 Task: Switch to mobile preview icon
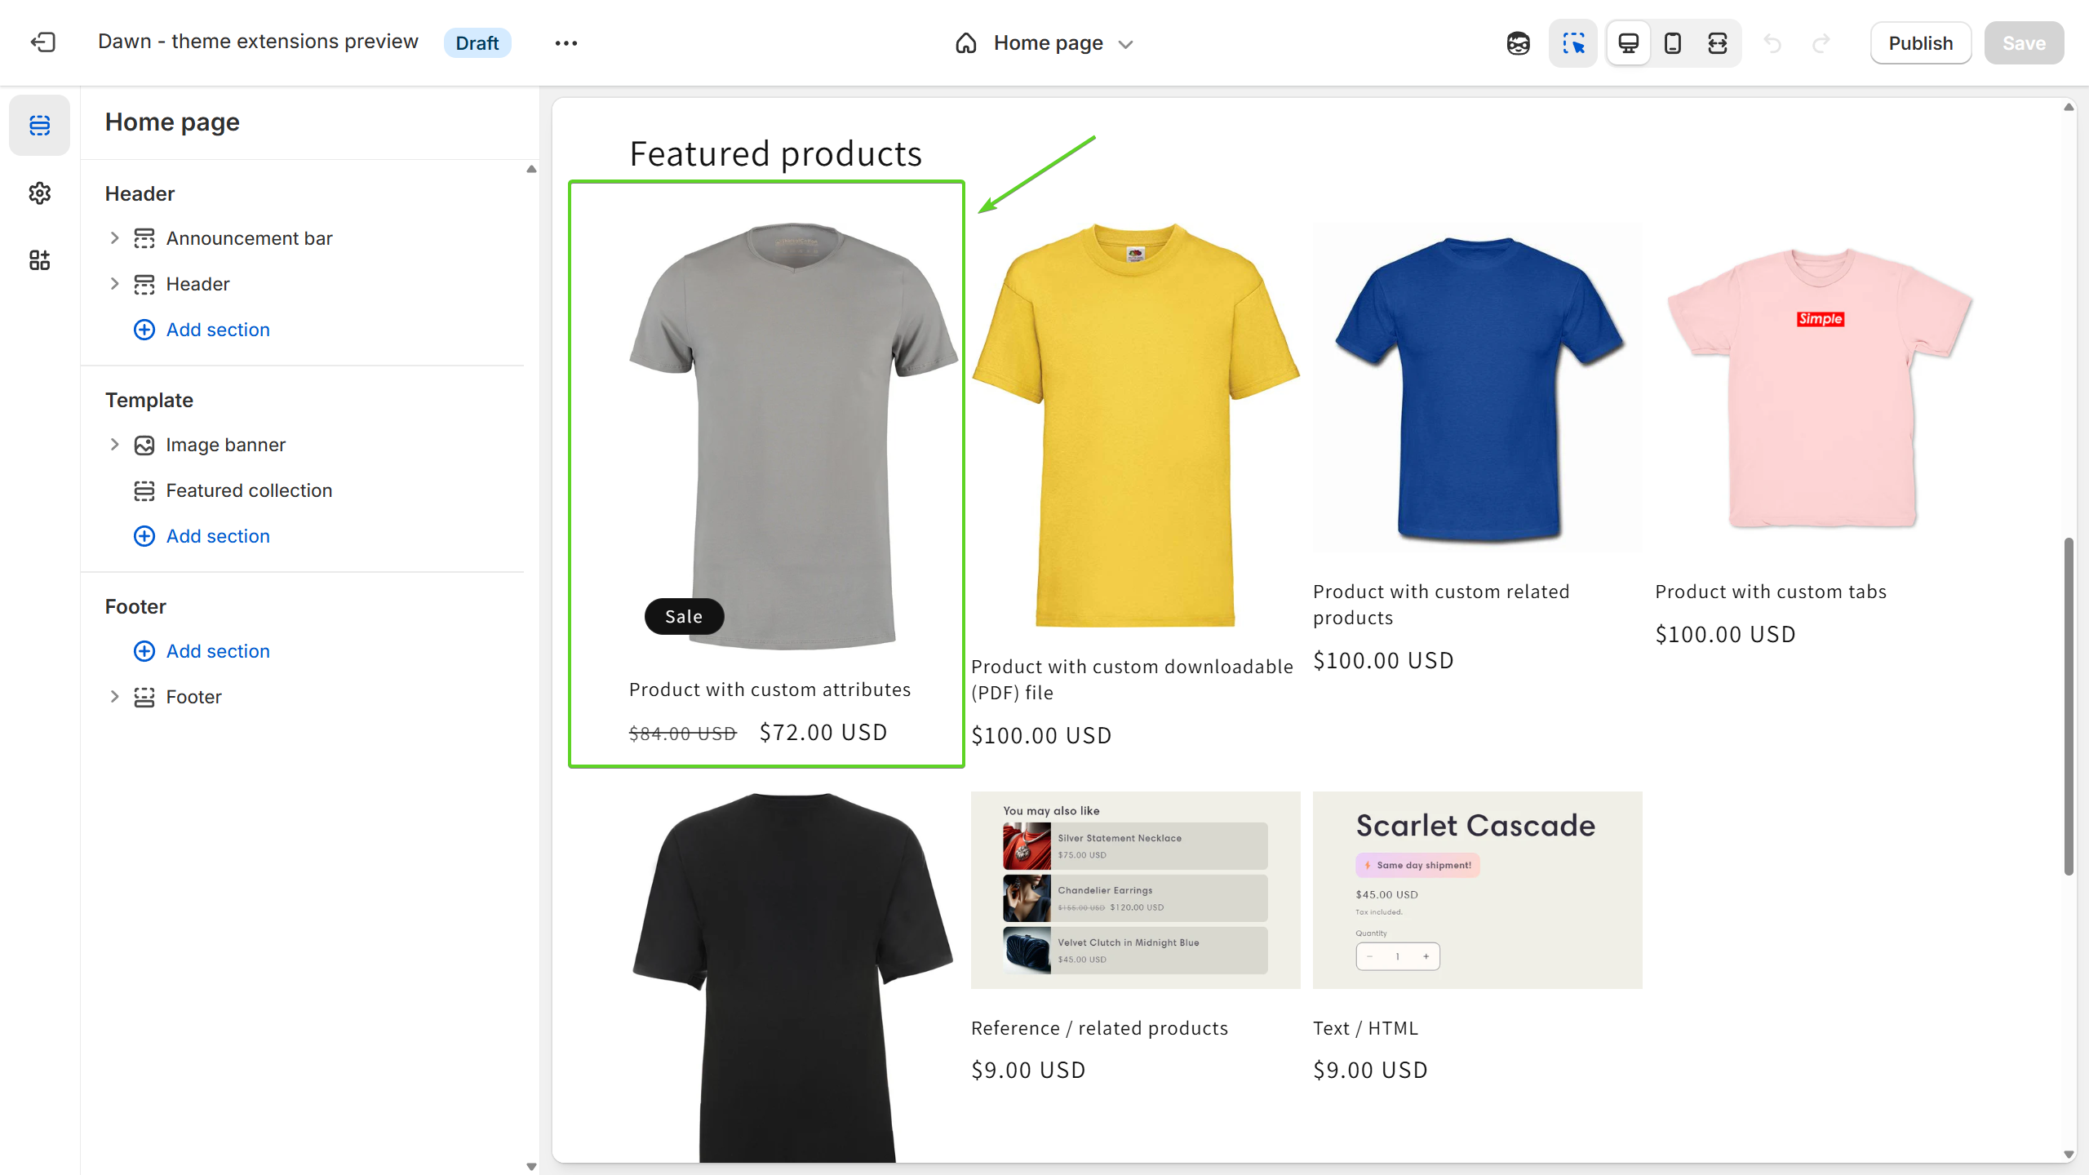1672,43
